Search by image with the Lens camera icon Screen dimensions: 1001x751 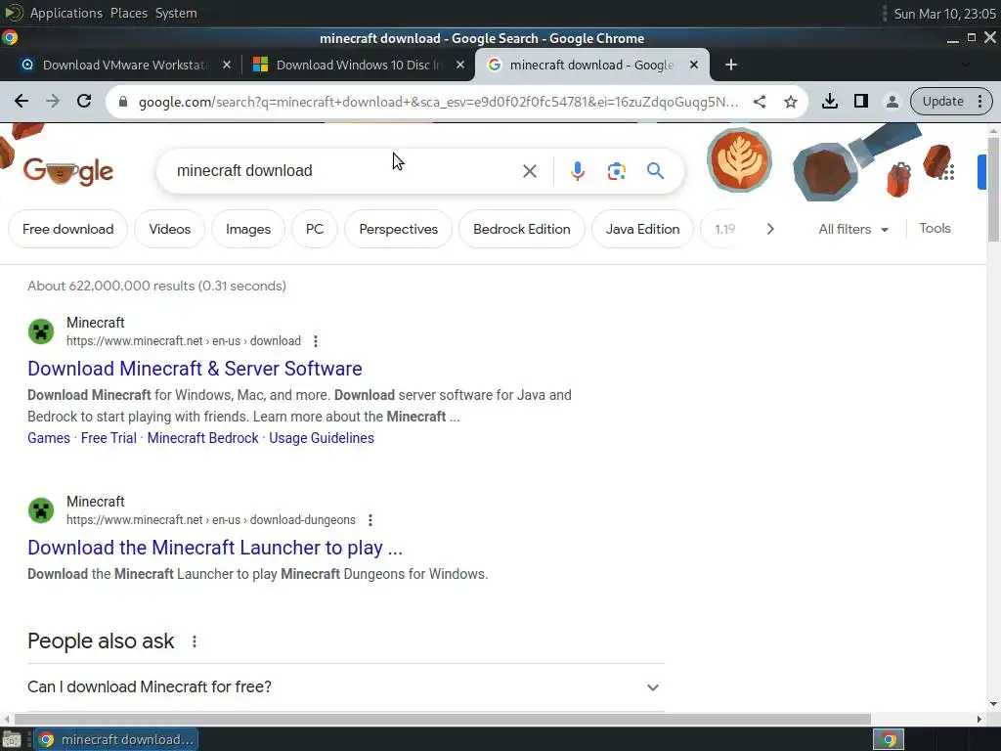[616, 170]
